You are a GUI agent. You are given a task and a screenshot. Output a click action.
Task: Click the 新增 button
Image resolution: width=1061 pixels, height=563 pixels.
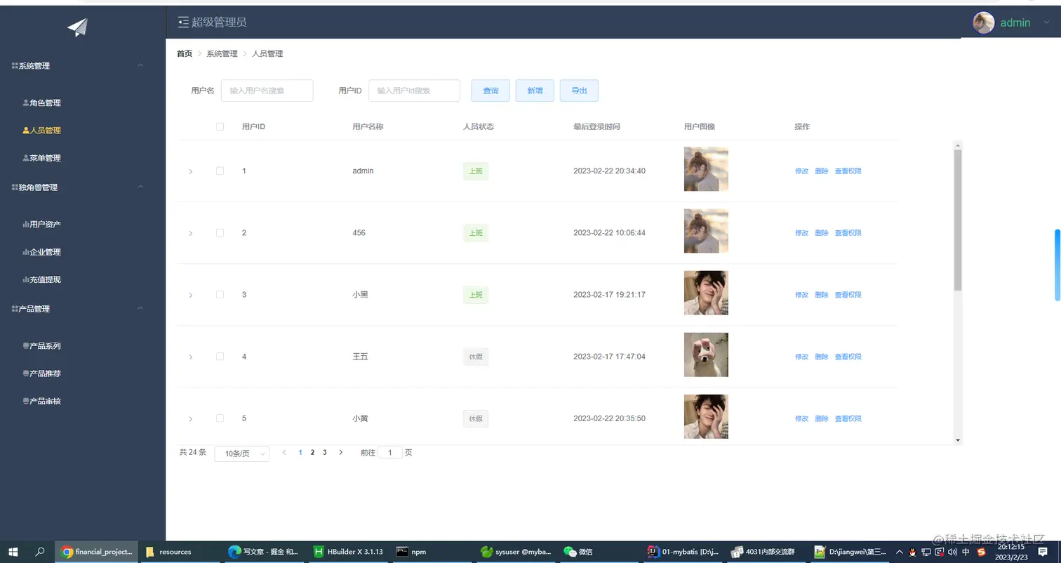pos(535,91)
